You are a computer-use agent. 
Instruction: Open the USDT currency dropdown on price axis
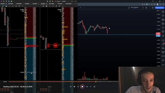click(158, 11)
